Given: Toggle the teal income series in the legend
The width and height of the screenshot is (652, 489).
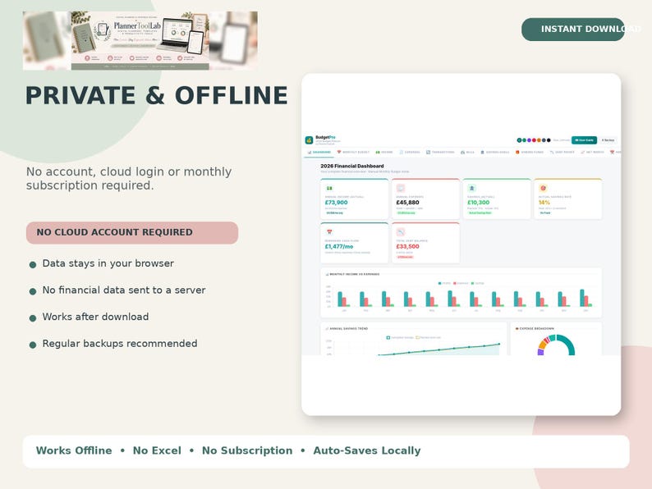Looking at the screenshot, I should 444,283.
